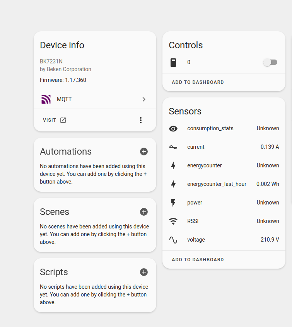Screen dimensions: 292x327
Task: Add a new scene with plus icon
Action: (x=144, y=212)
